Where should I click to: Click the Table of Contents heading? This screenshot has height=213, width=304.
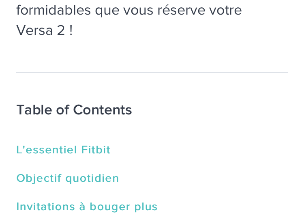click(x=74, y=110)
